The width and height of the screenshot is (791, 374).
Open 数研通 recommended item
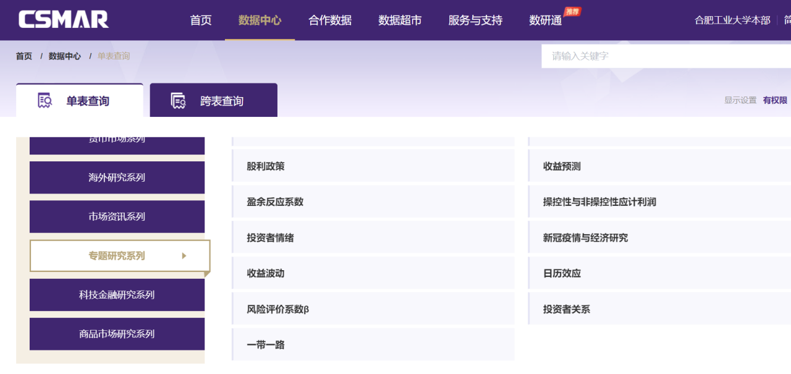546,20
